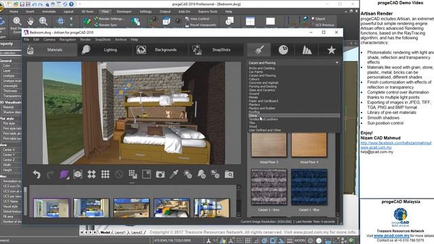Click MODEL button in the status bar

(x=300, y=241)
